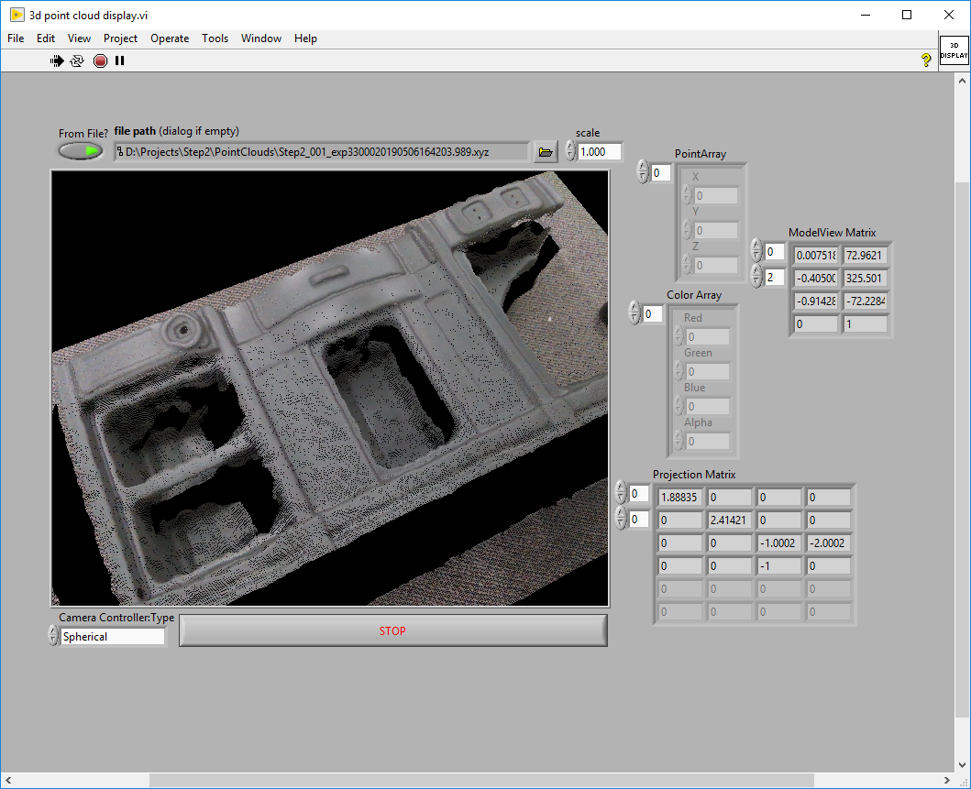The image size is (971, 789).
Task: Pause execution using the pause icon
Action: 119,60
